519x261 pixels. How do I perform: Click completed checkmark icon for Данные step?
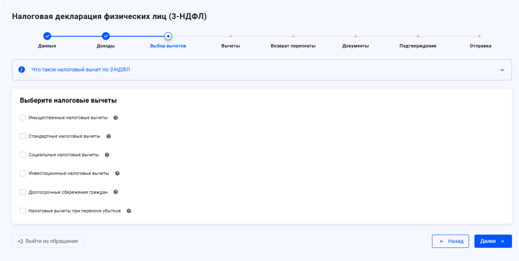click(x=47, y=36)
